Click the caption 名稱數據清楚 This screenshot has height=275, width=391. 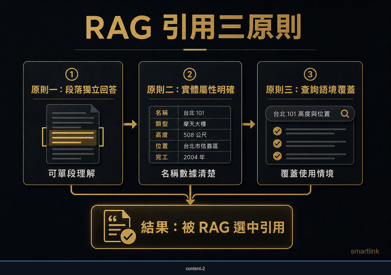click(x=188, y=173)
